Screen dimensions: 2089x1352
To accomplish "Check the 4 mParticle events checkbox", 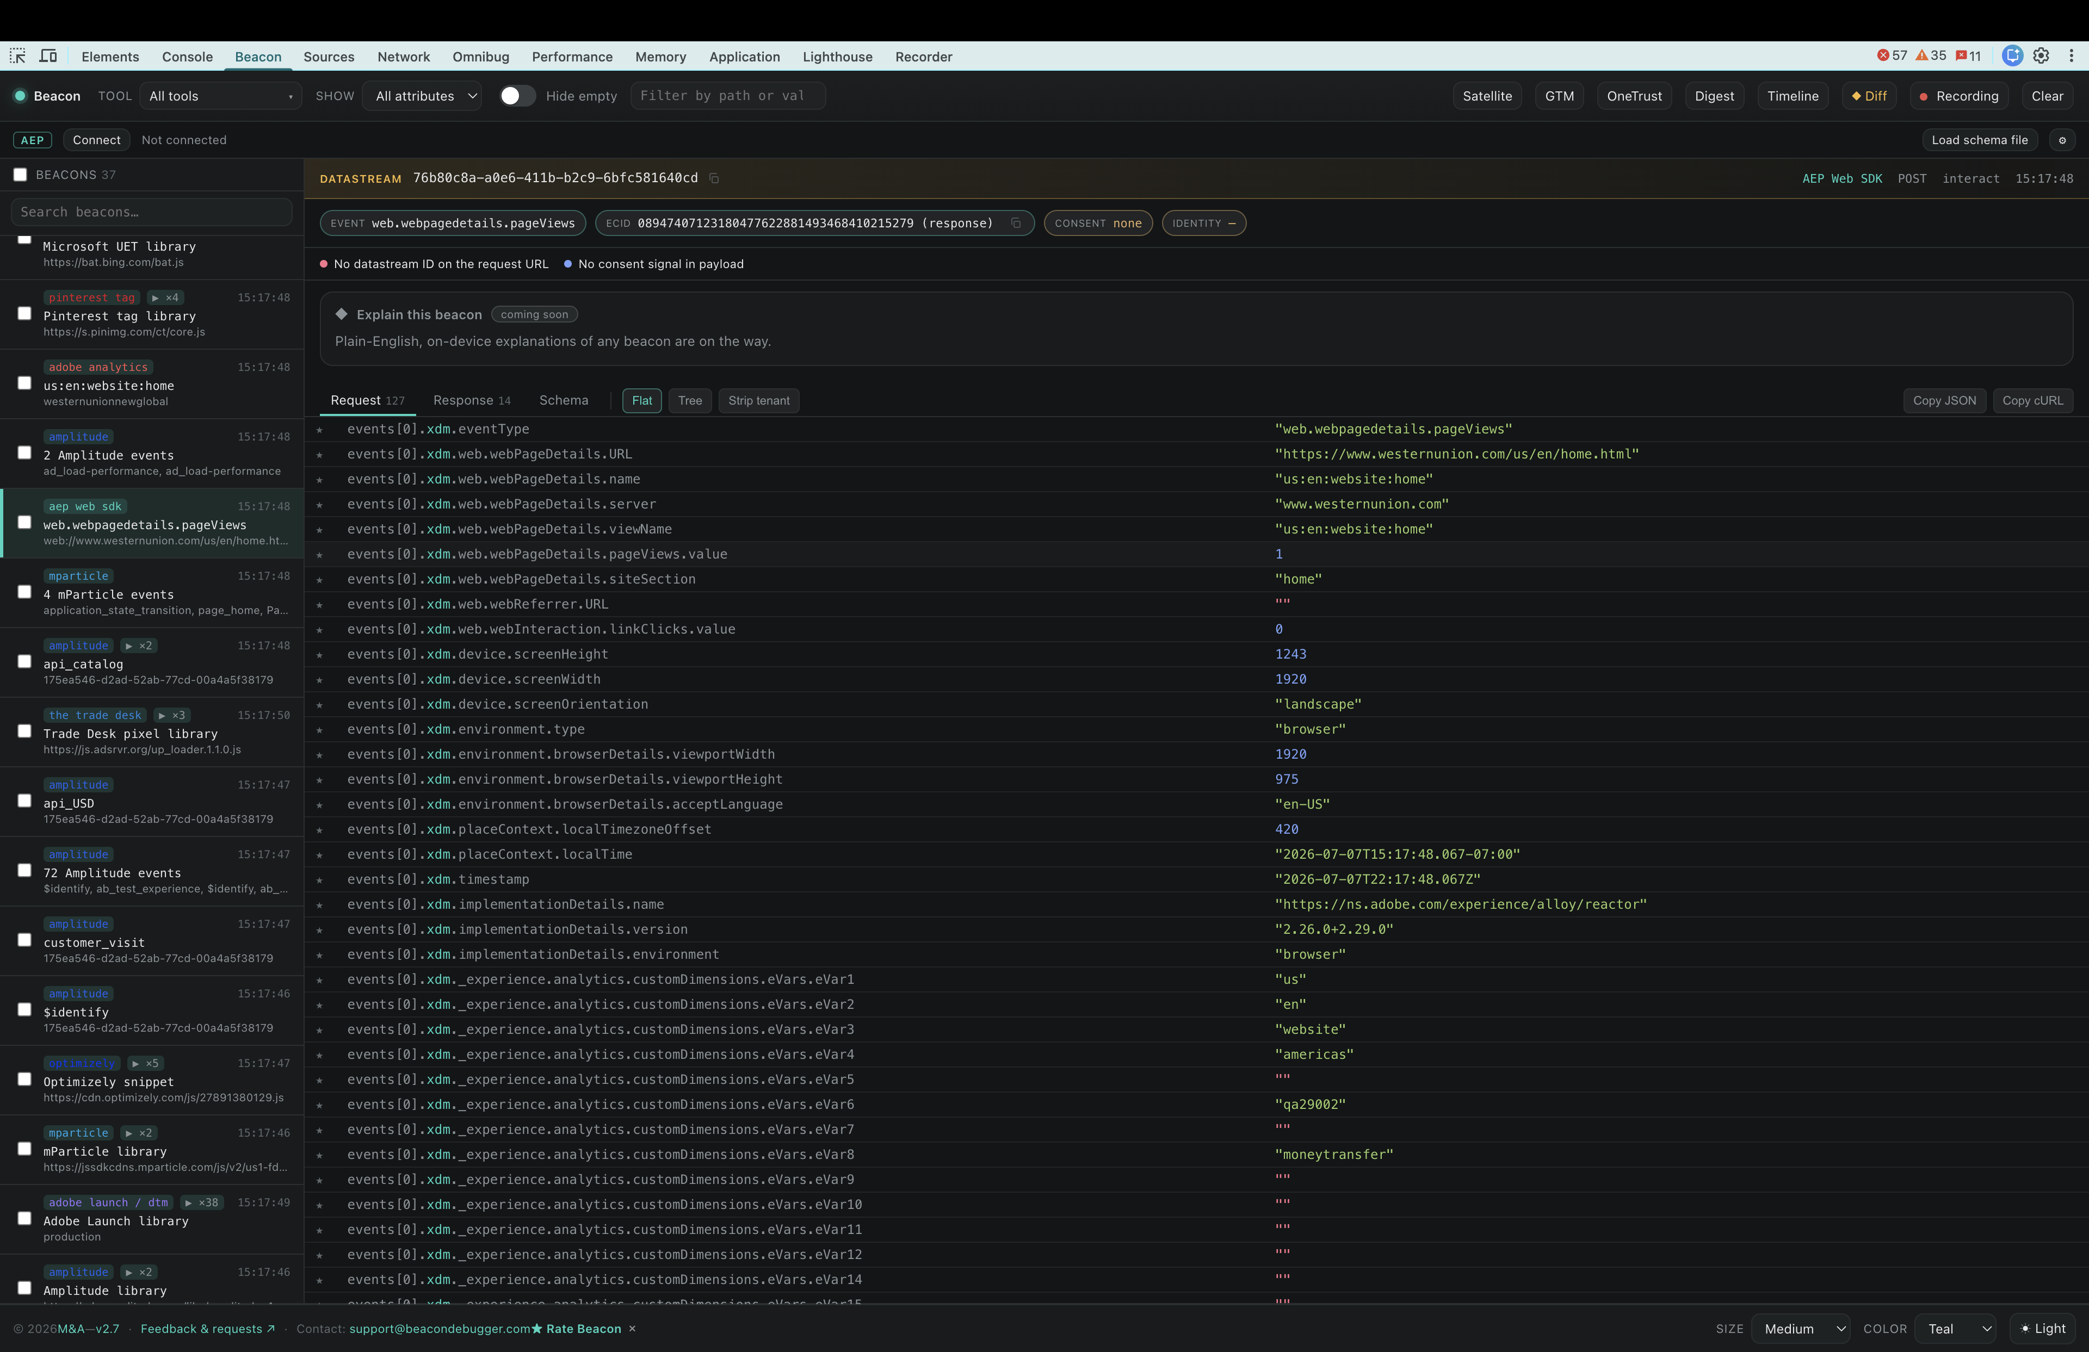I will pos(24,592).
